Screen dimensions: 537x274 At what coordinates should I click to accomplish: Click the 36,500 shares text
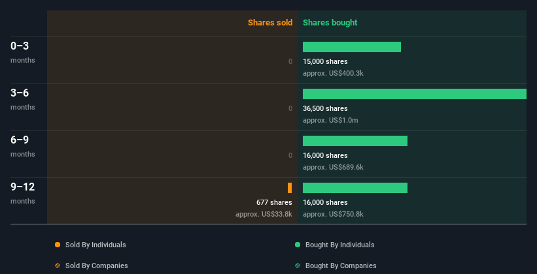[x=325, y=108]
